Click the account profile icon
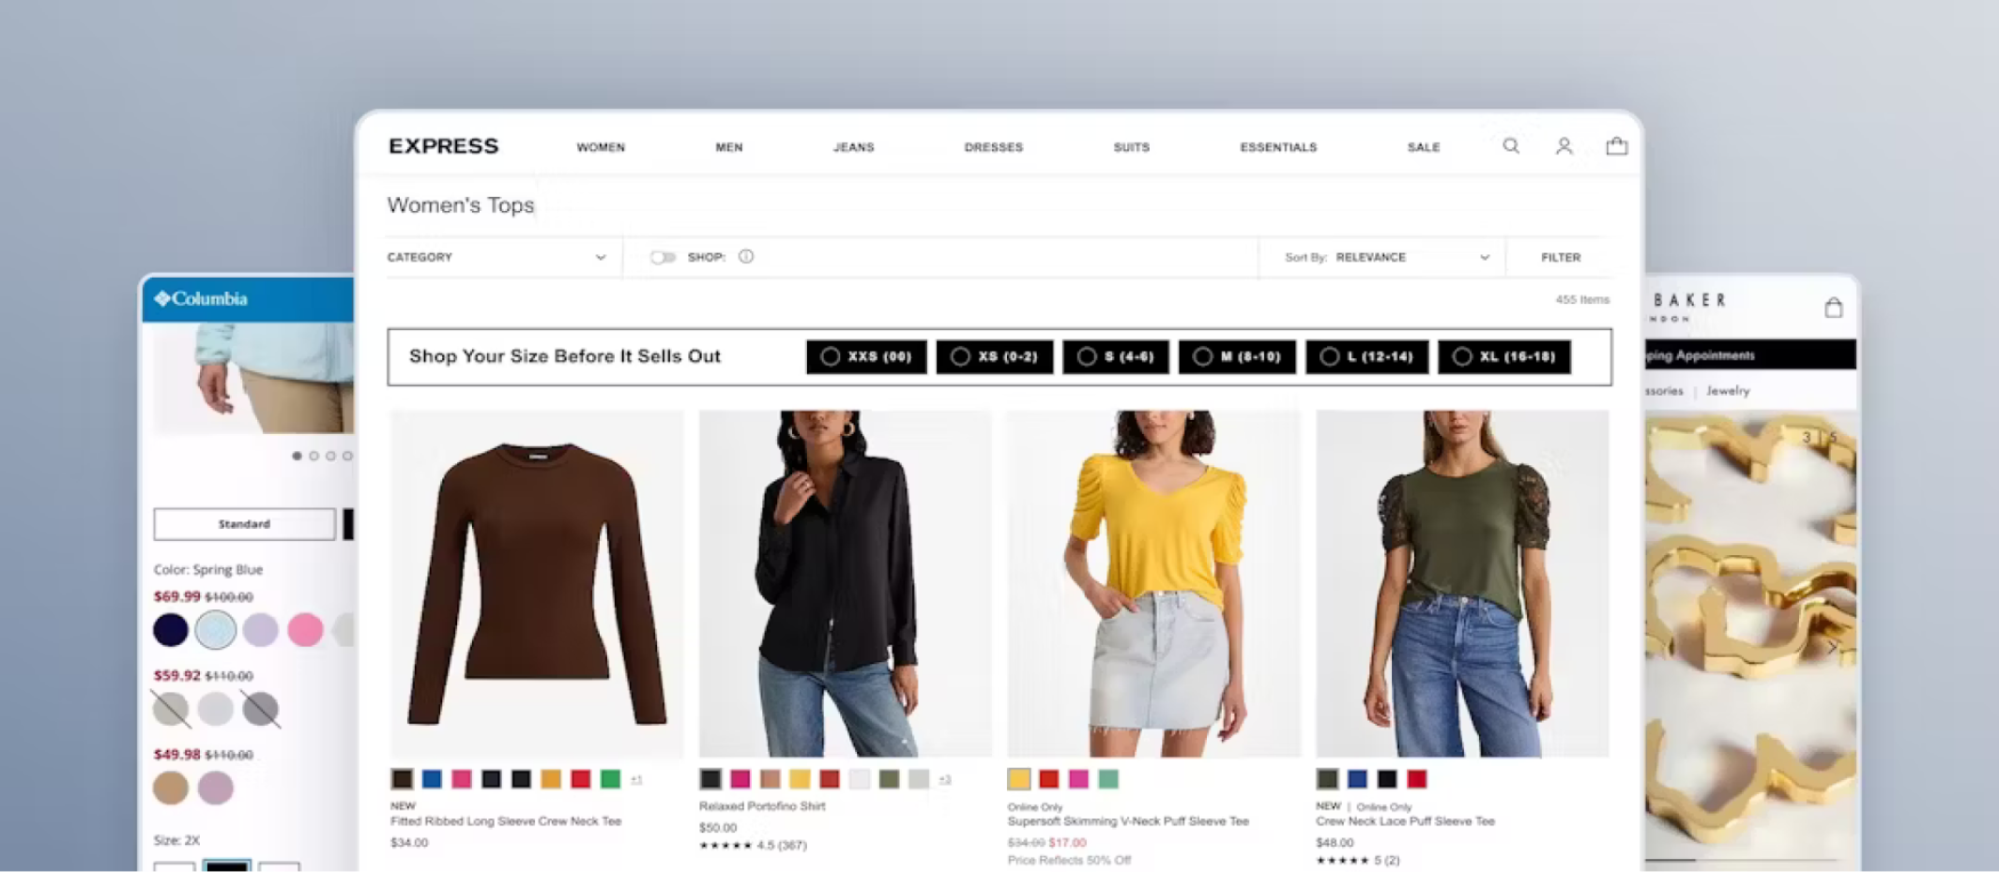This screenshot has width=1999, height=872. click(1564, 146)
